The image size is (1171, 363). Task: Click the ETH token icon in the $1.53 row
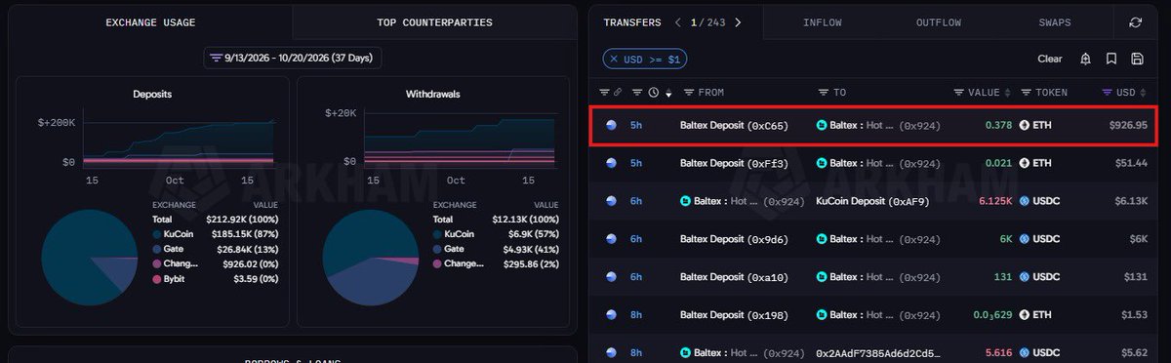pos(1025,315)
